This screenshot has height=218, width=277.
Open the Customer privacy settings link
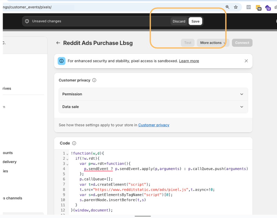[x=154, y=125]
